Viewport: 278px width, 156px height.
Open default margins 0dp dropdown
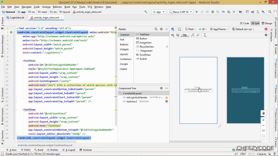185,35
